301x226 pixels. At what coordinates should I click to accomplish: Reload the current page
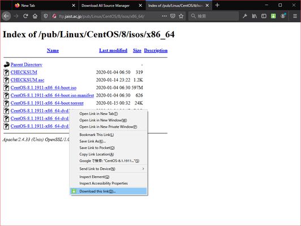25,16
